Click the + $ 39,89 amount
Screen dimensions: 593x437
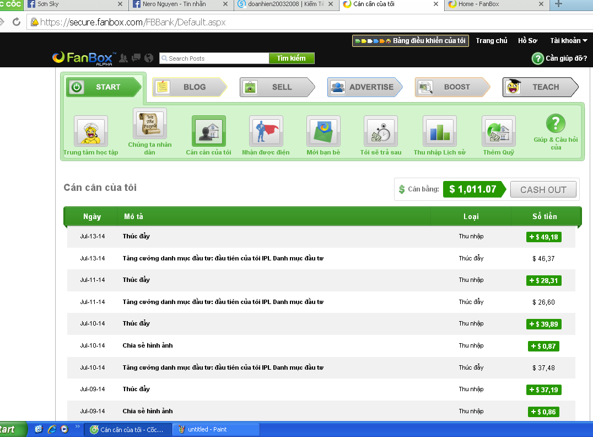point(543,324)
